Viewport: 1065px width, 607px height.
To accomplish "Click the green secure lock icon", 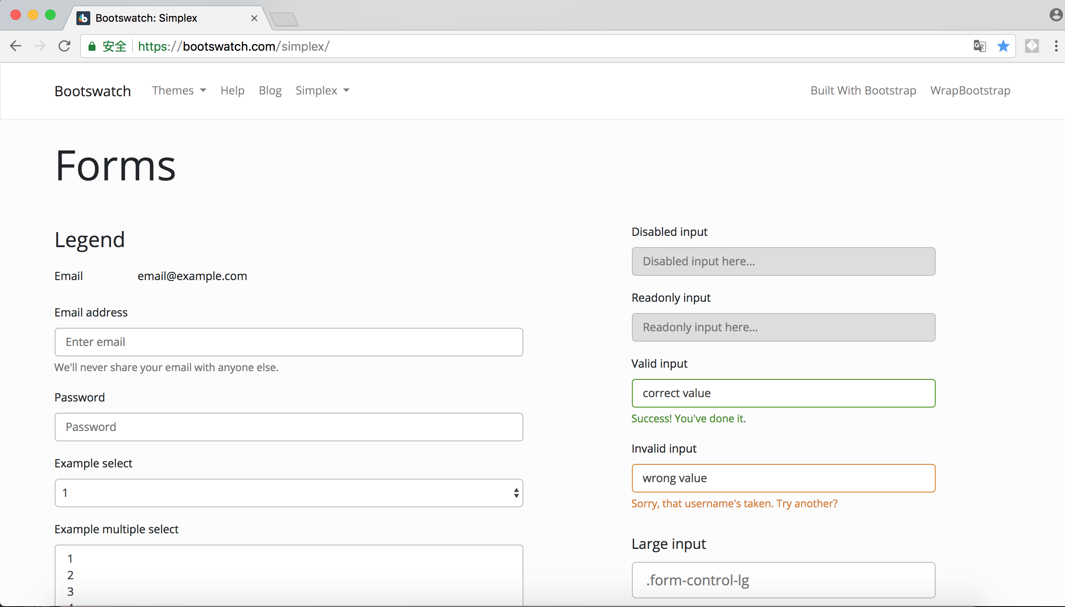I will [92, 46].
